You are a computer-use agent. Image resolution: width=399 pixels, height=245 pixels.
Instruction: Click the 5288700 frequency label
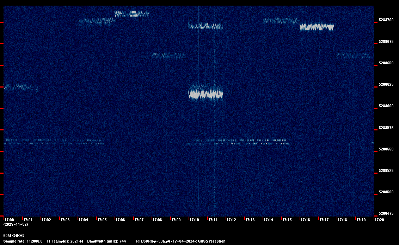386,20
